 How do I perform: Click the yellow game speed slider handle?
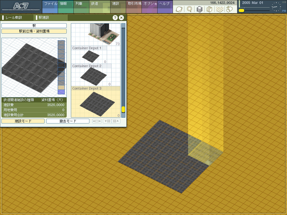coord(241,11)
